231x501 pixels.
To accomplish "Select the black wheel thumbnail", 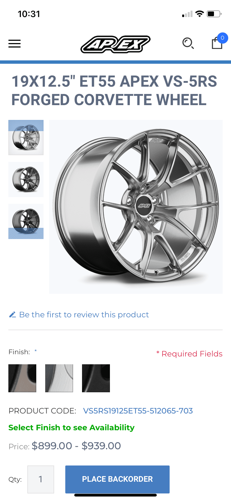I will click(26, 221).
